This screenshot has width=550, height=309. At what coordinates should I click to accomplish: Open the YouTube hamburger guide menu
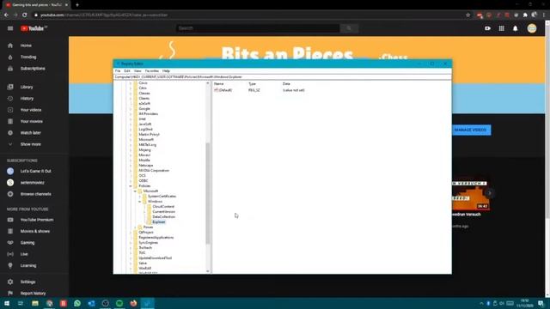click(10, 28)
